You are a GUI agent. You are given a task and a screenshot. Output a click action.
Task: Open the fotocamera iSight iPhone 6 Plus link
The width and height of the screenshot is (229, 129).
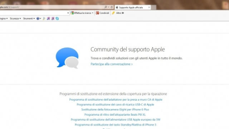pyautogui.click(x=115, y=110)
